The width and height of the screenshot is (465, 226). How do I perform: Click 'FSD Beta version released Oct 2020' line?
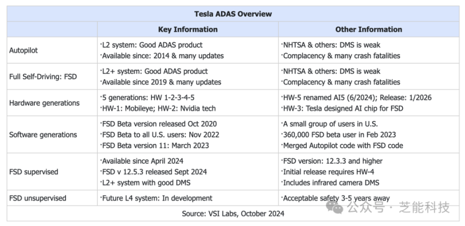point(158,124)
